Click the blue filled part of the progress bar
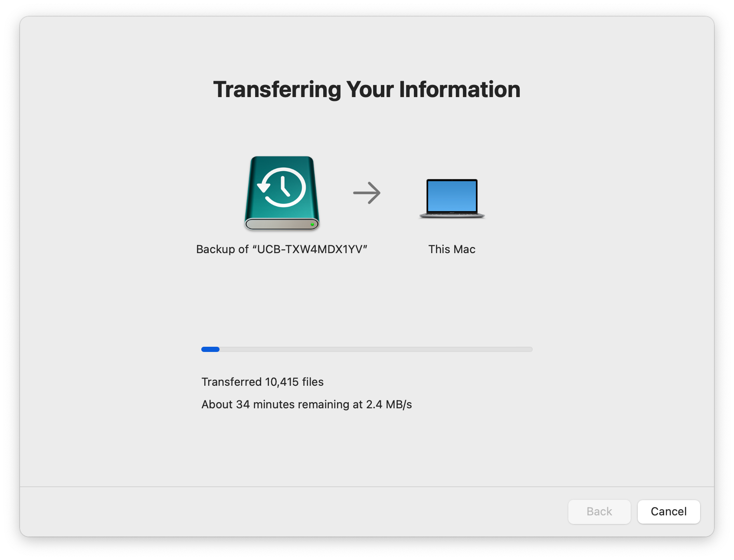Screen dimensions: 734x560 click(x=210, y=349)
